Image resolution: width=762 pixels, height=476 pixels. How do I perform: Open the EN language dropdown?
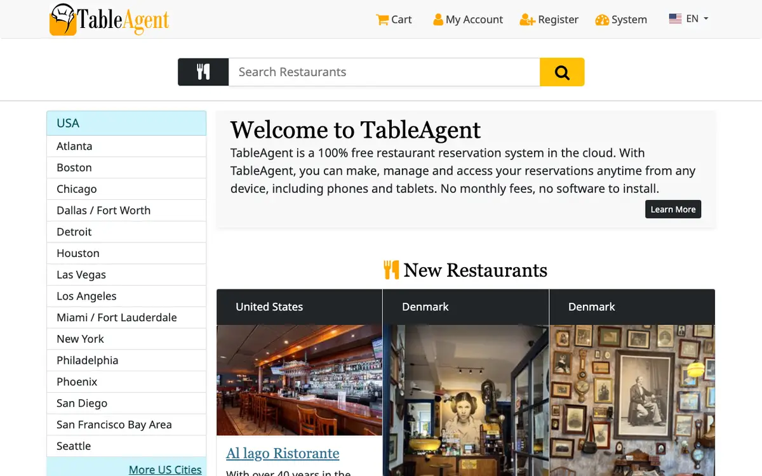(688, 19)
